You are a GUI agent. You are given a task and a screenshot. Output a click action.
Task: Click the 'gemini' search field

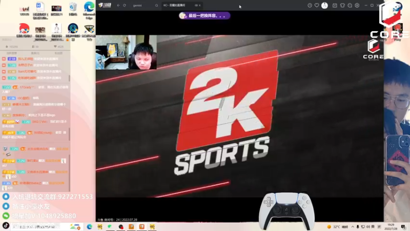pyautogui.click(x=142, y=5)
